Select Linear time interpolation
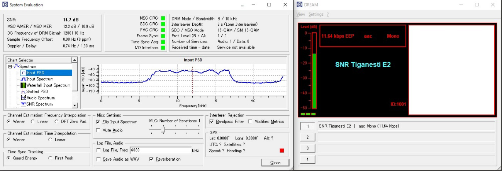This screenshot has width=502, height=171. pyautogui.click(x=51, y=139)
